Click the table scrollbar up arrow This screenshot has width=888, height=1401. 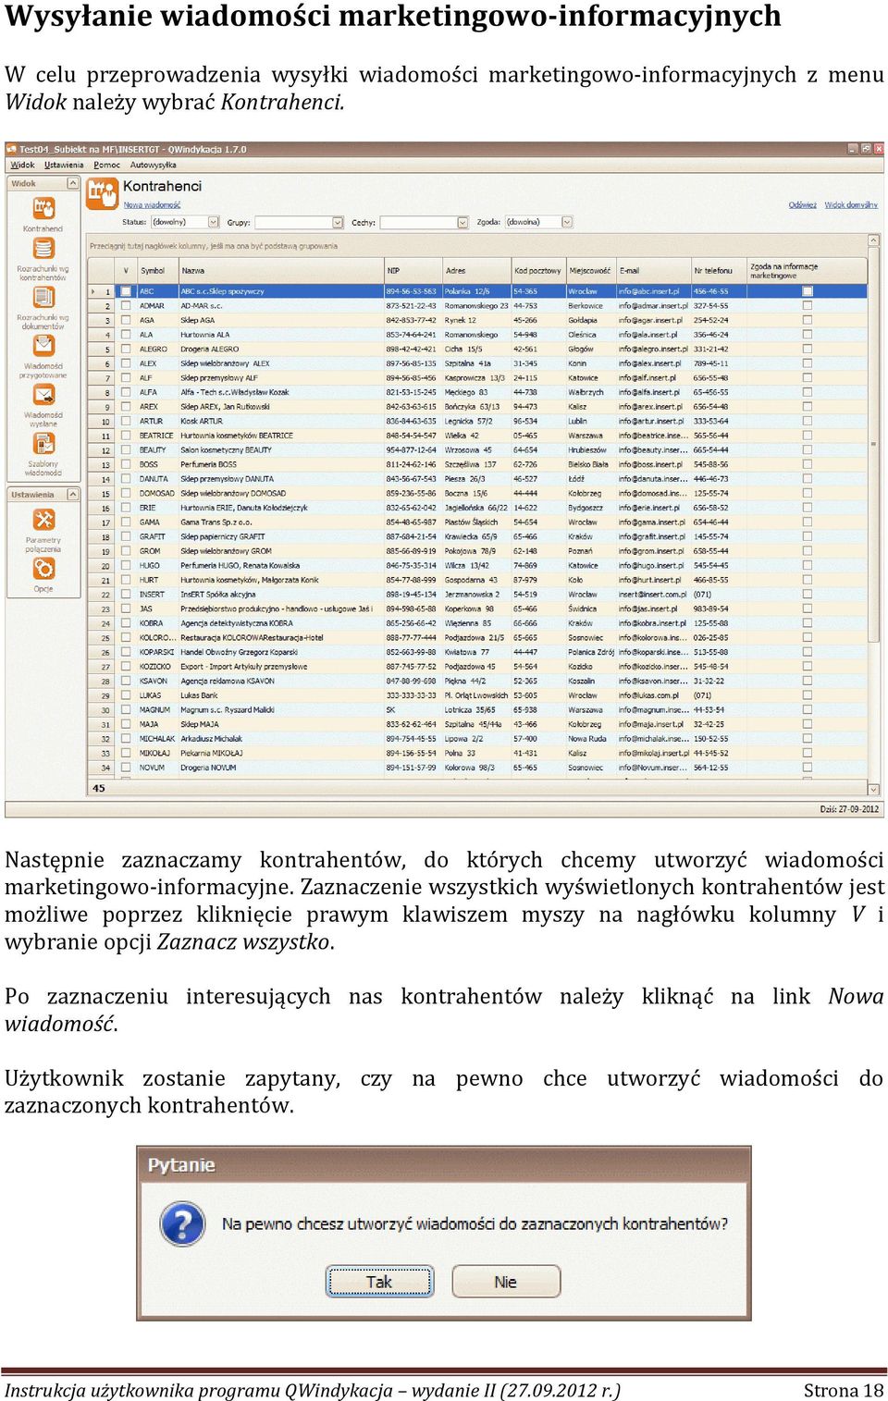[873, 240]
